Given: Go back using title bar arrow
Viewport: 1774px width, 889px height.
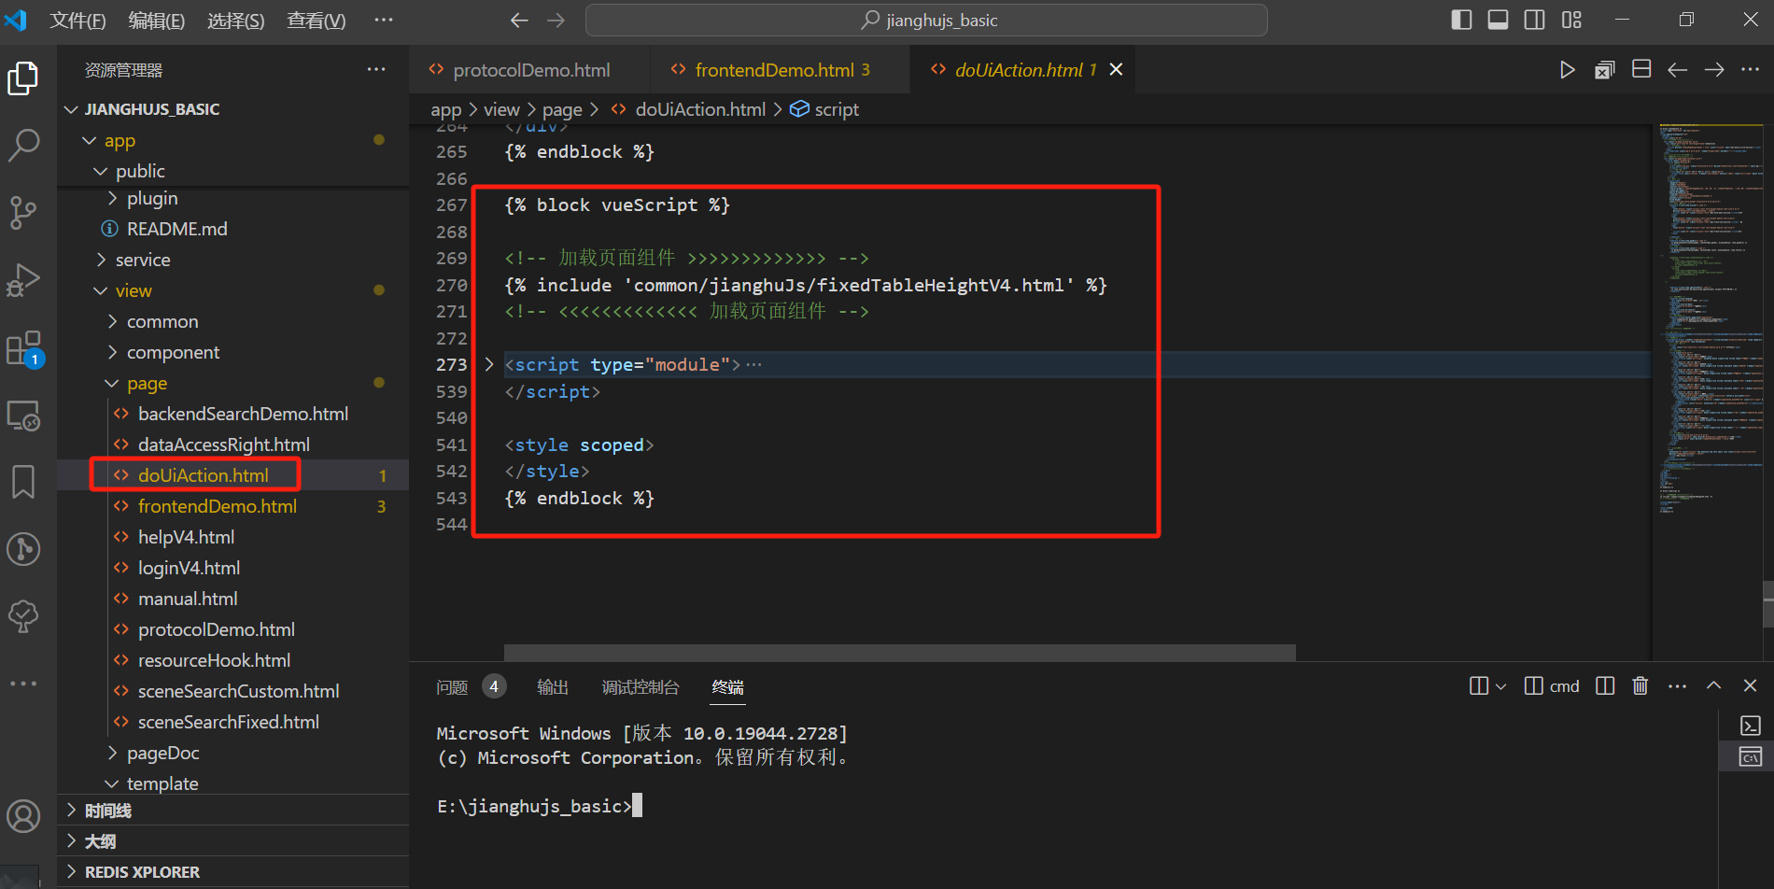Looking at the screenshot, I should pos(519,21).
